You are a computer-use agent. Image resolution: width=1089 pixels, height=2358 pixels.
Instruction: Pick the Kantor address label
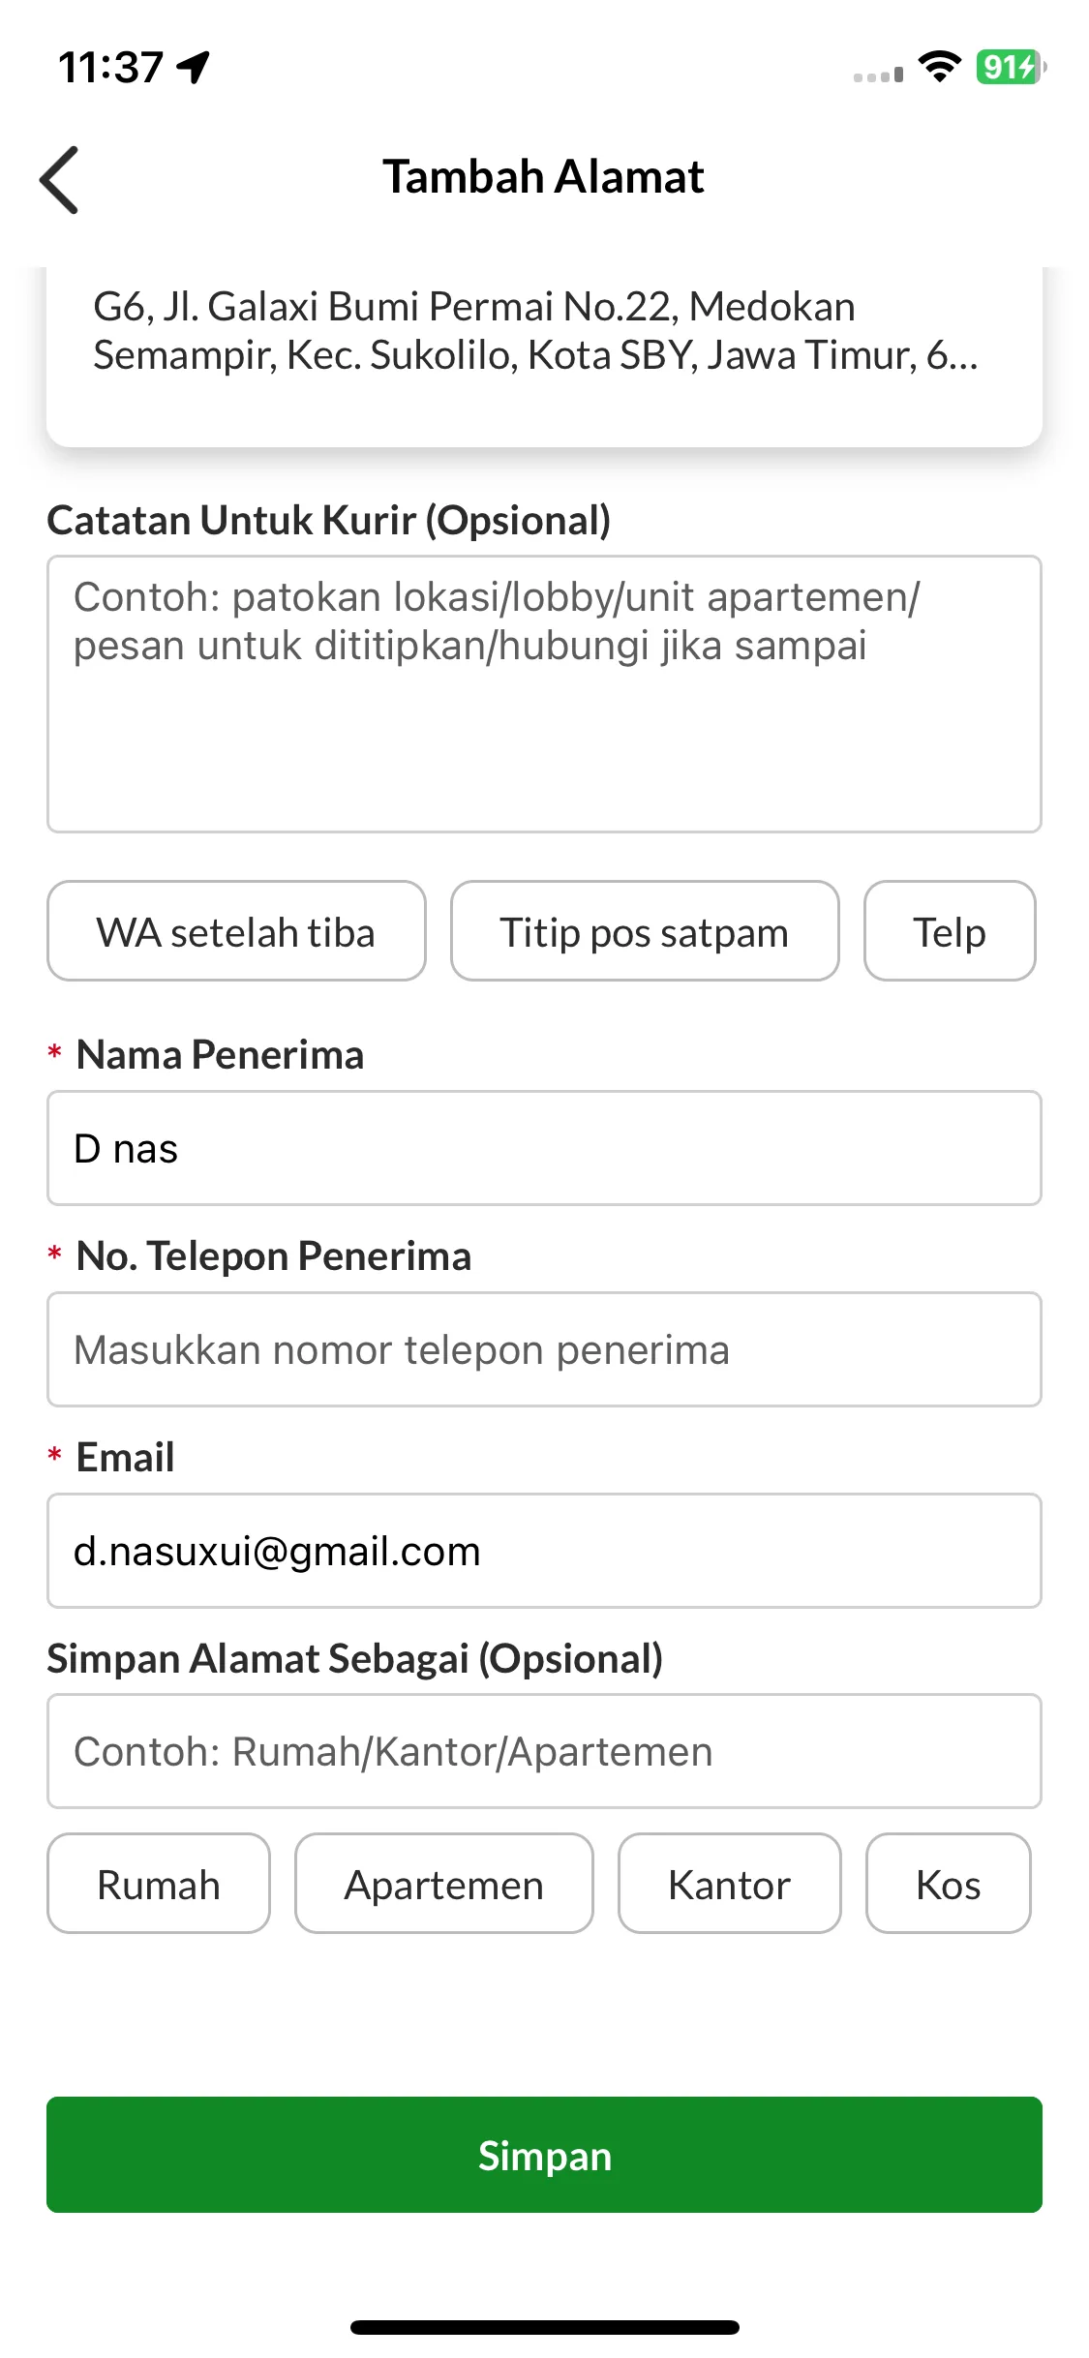[730, 1884]
